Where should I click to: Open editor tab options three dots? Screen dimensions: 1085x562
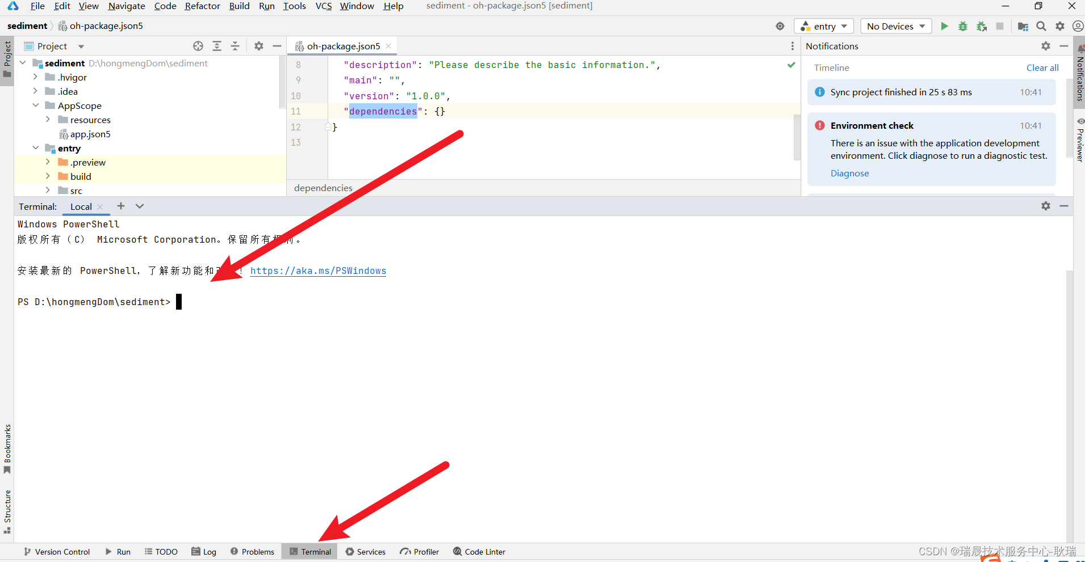793,46
